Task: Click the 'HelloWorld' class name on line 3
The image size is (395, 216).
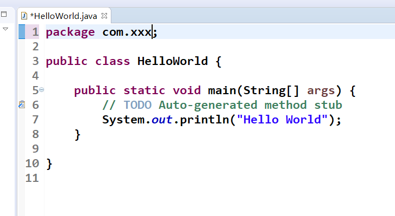Action: (173, 61)
